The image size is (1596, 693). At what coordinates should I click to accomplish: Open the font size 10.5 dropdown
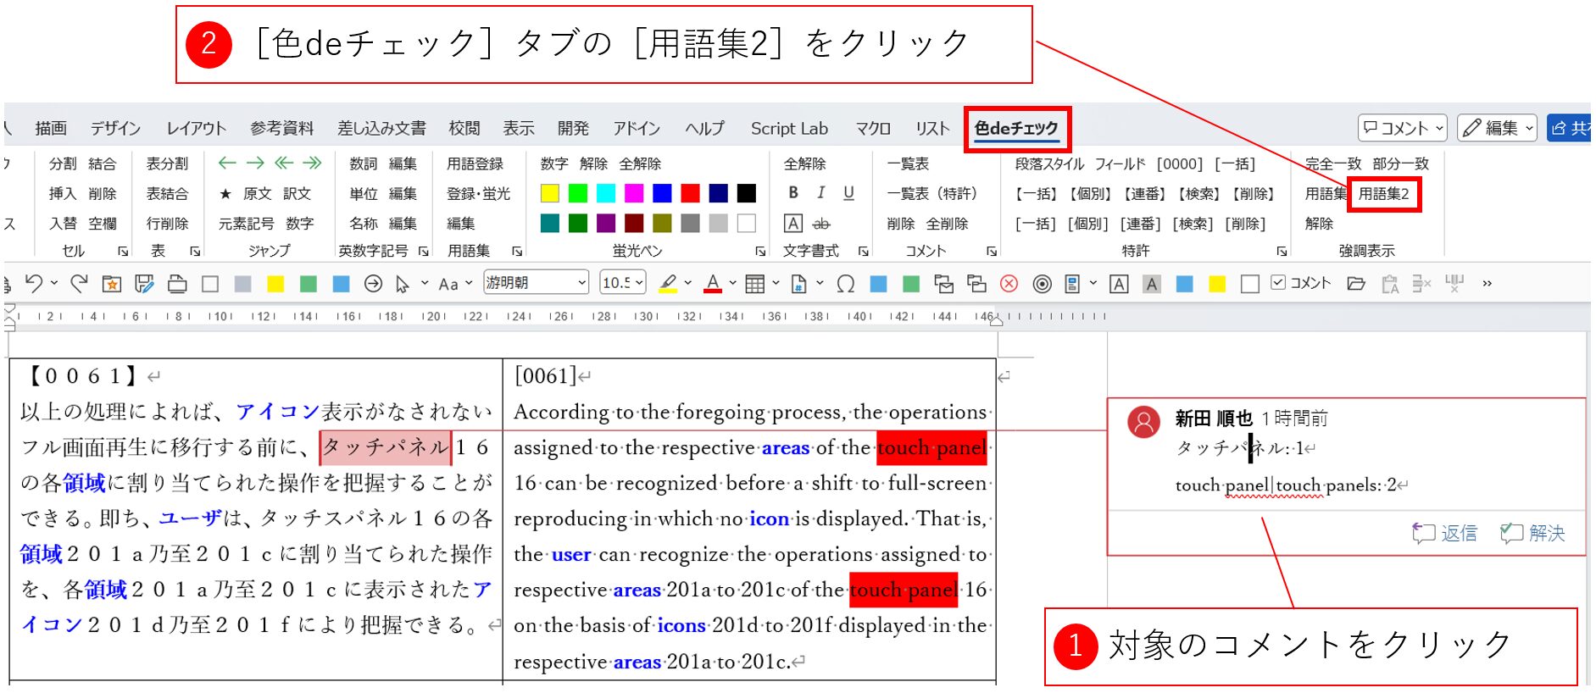tap(623, 283)
